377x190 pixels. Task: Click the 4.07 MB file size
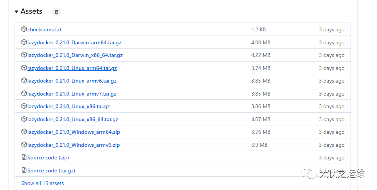(261, 119)
